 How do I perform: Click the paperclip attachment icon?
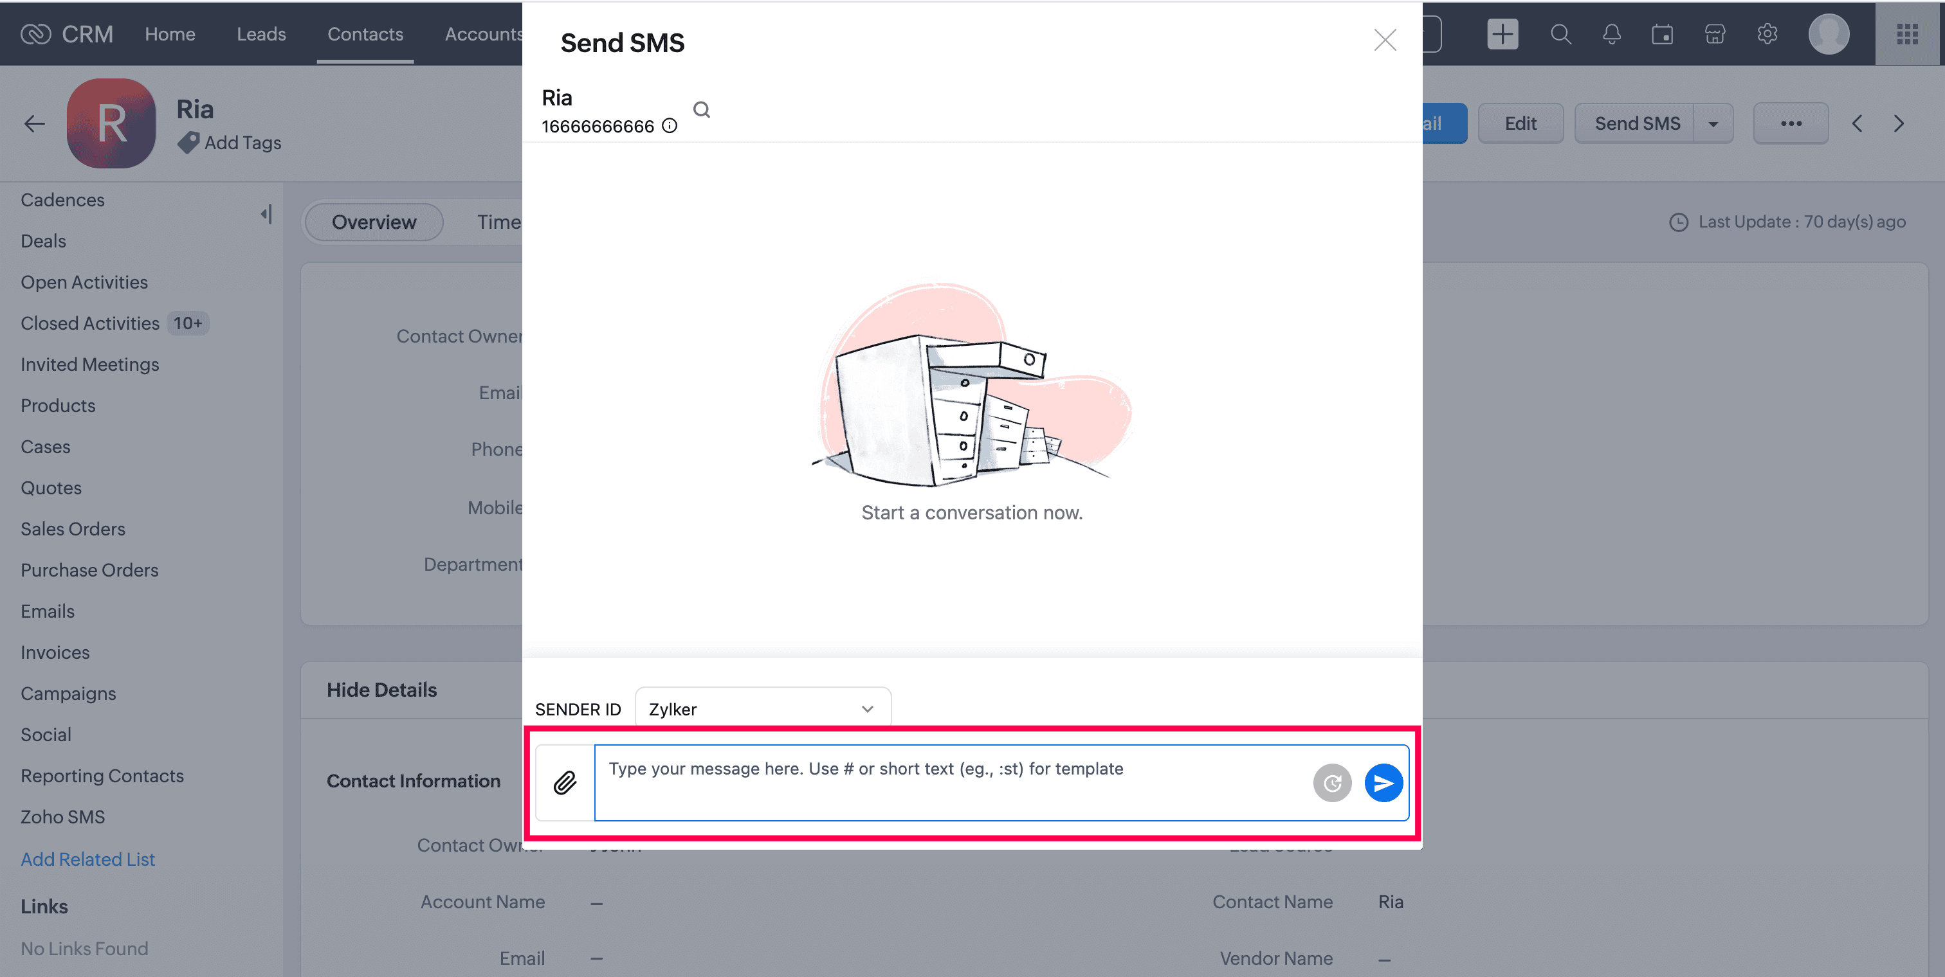coord(565,782)
